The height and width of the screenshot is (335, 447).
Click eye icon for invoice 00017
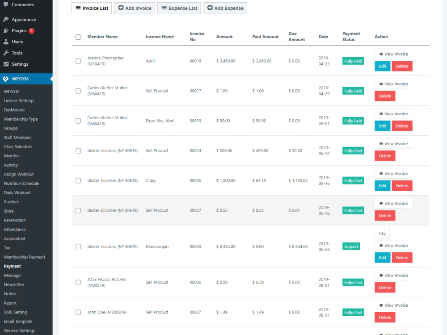click(x=381, y=84)
